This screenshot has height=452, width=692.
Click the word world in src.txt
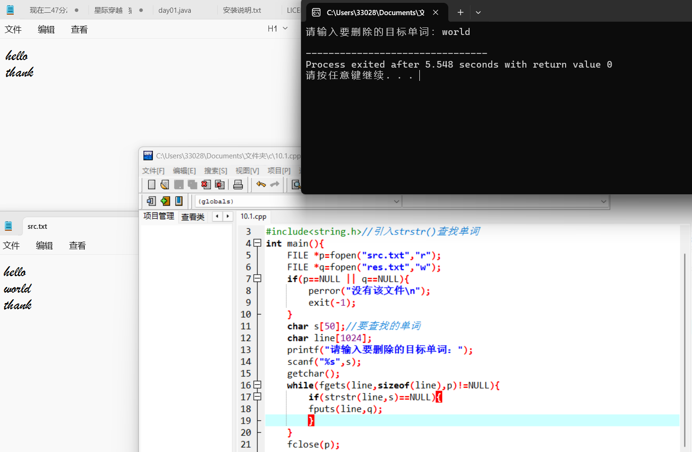pyautogui.click(x=18, y=288)
